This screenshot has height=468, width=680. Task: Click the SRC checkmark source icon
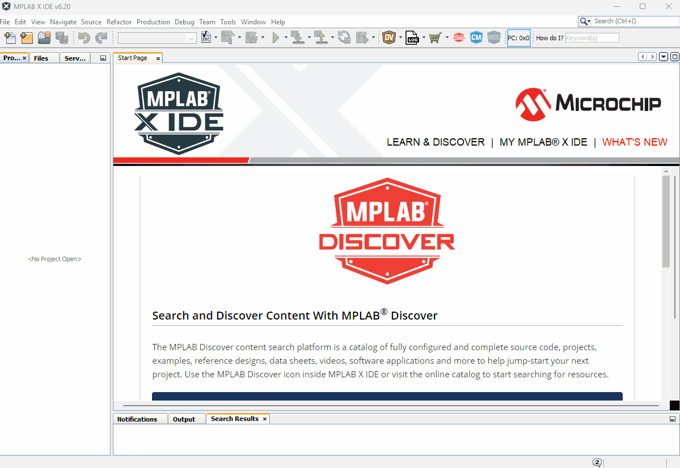point(206,38)
